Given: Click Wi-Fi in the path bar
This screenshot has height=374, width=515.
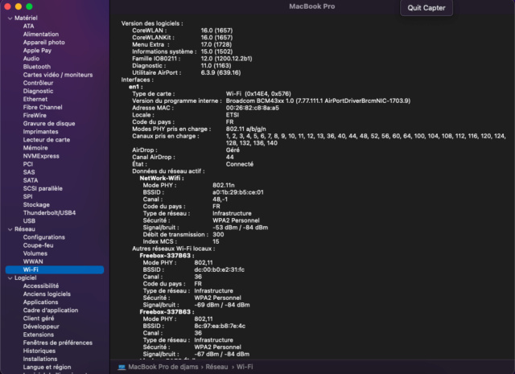Looking at the screenshot, I should tap(245, 367).
